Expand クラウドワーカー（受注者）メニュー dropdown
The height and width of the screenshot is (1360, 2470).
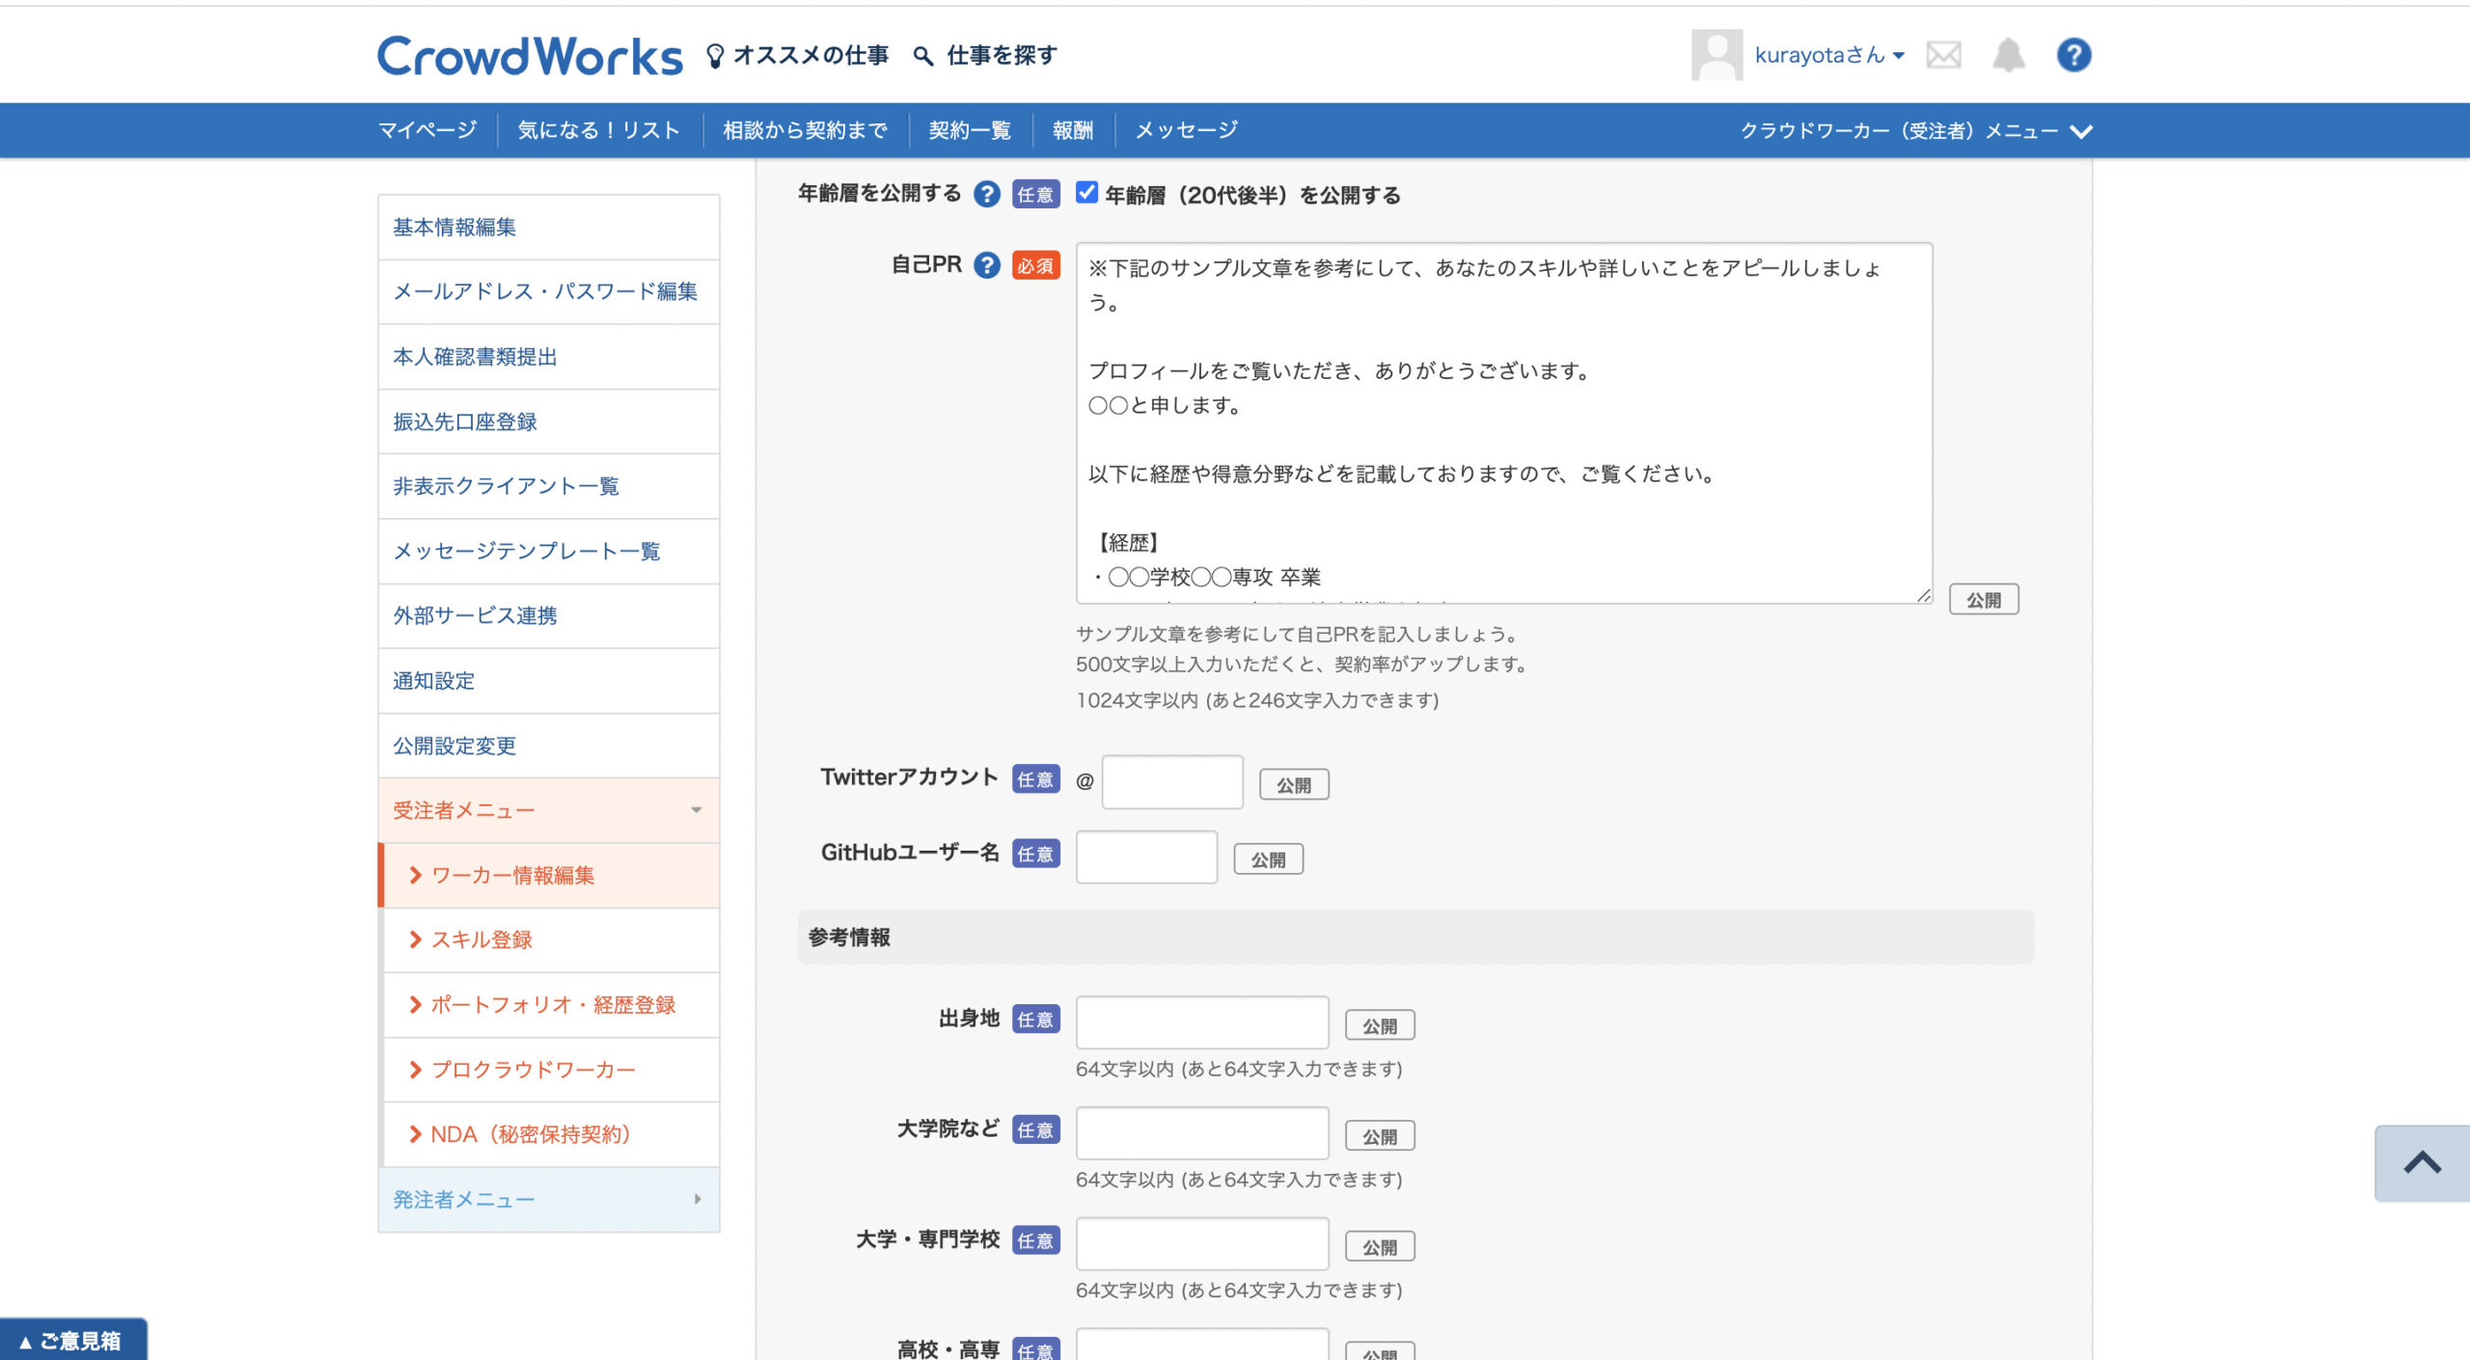coord(1915,130)
